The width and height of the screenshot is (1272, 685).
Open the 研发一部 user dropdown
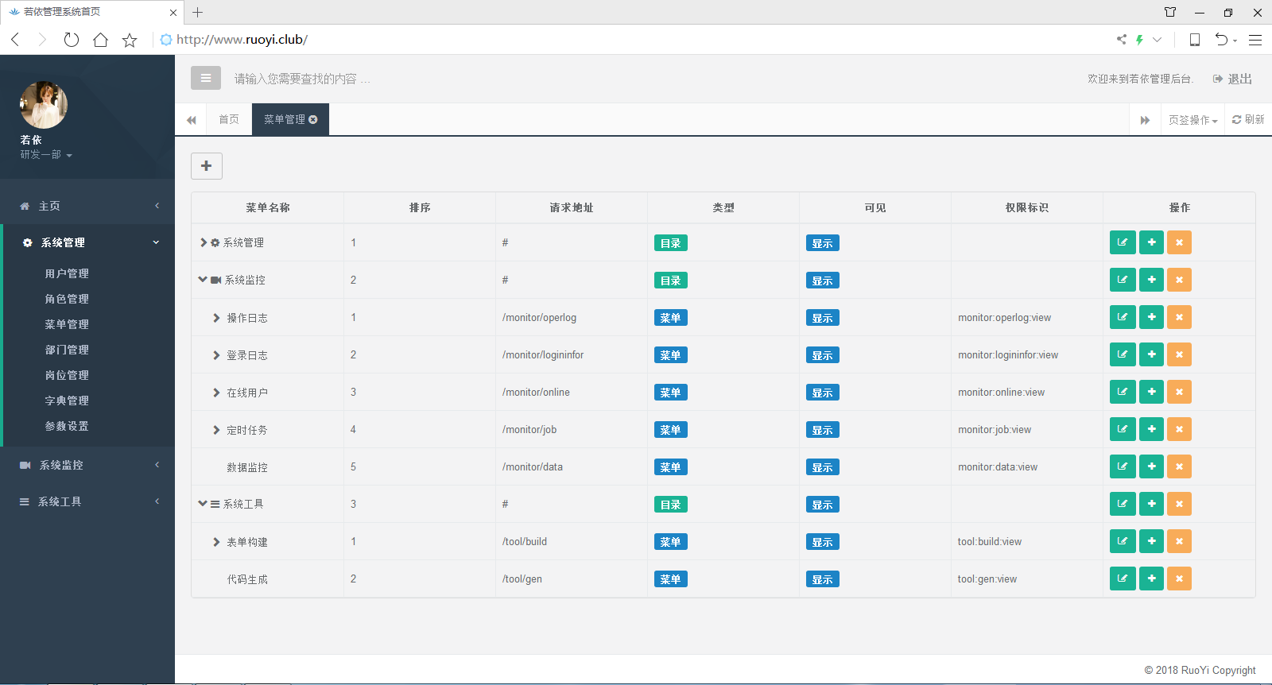click(46, 155)
